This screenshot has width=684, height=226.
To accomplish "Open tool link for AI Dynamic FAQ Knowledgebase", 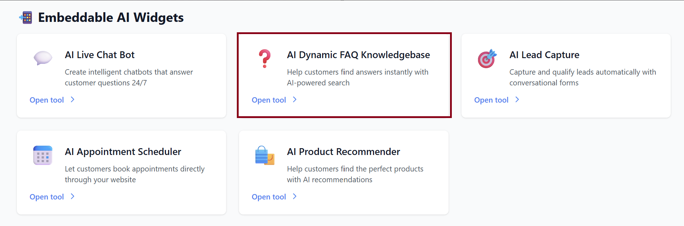I will 269,100.
